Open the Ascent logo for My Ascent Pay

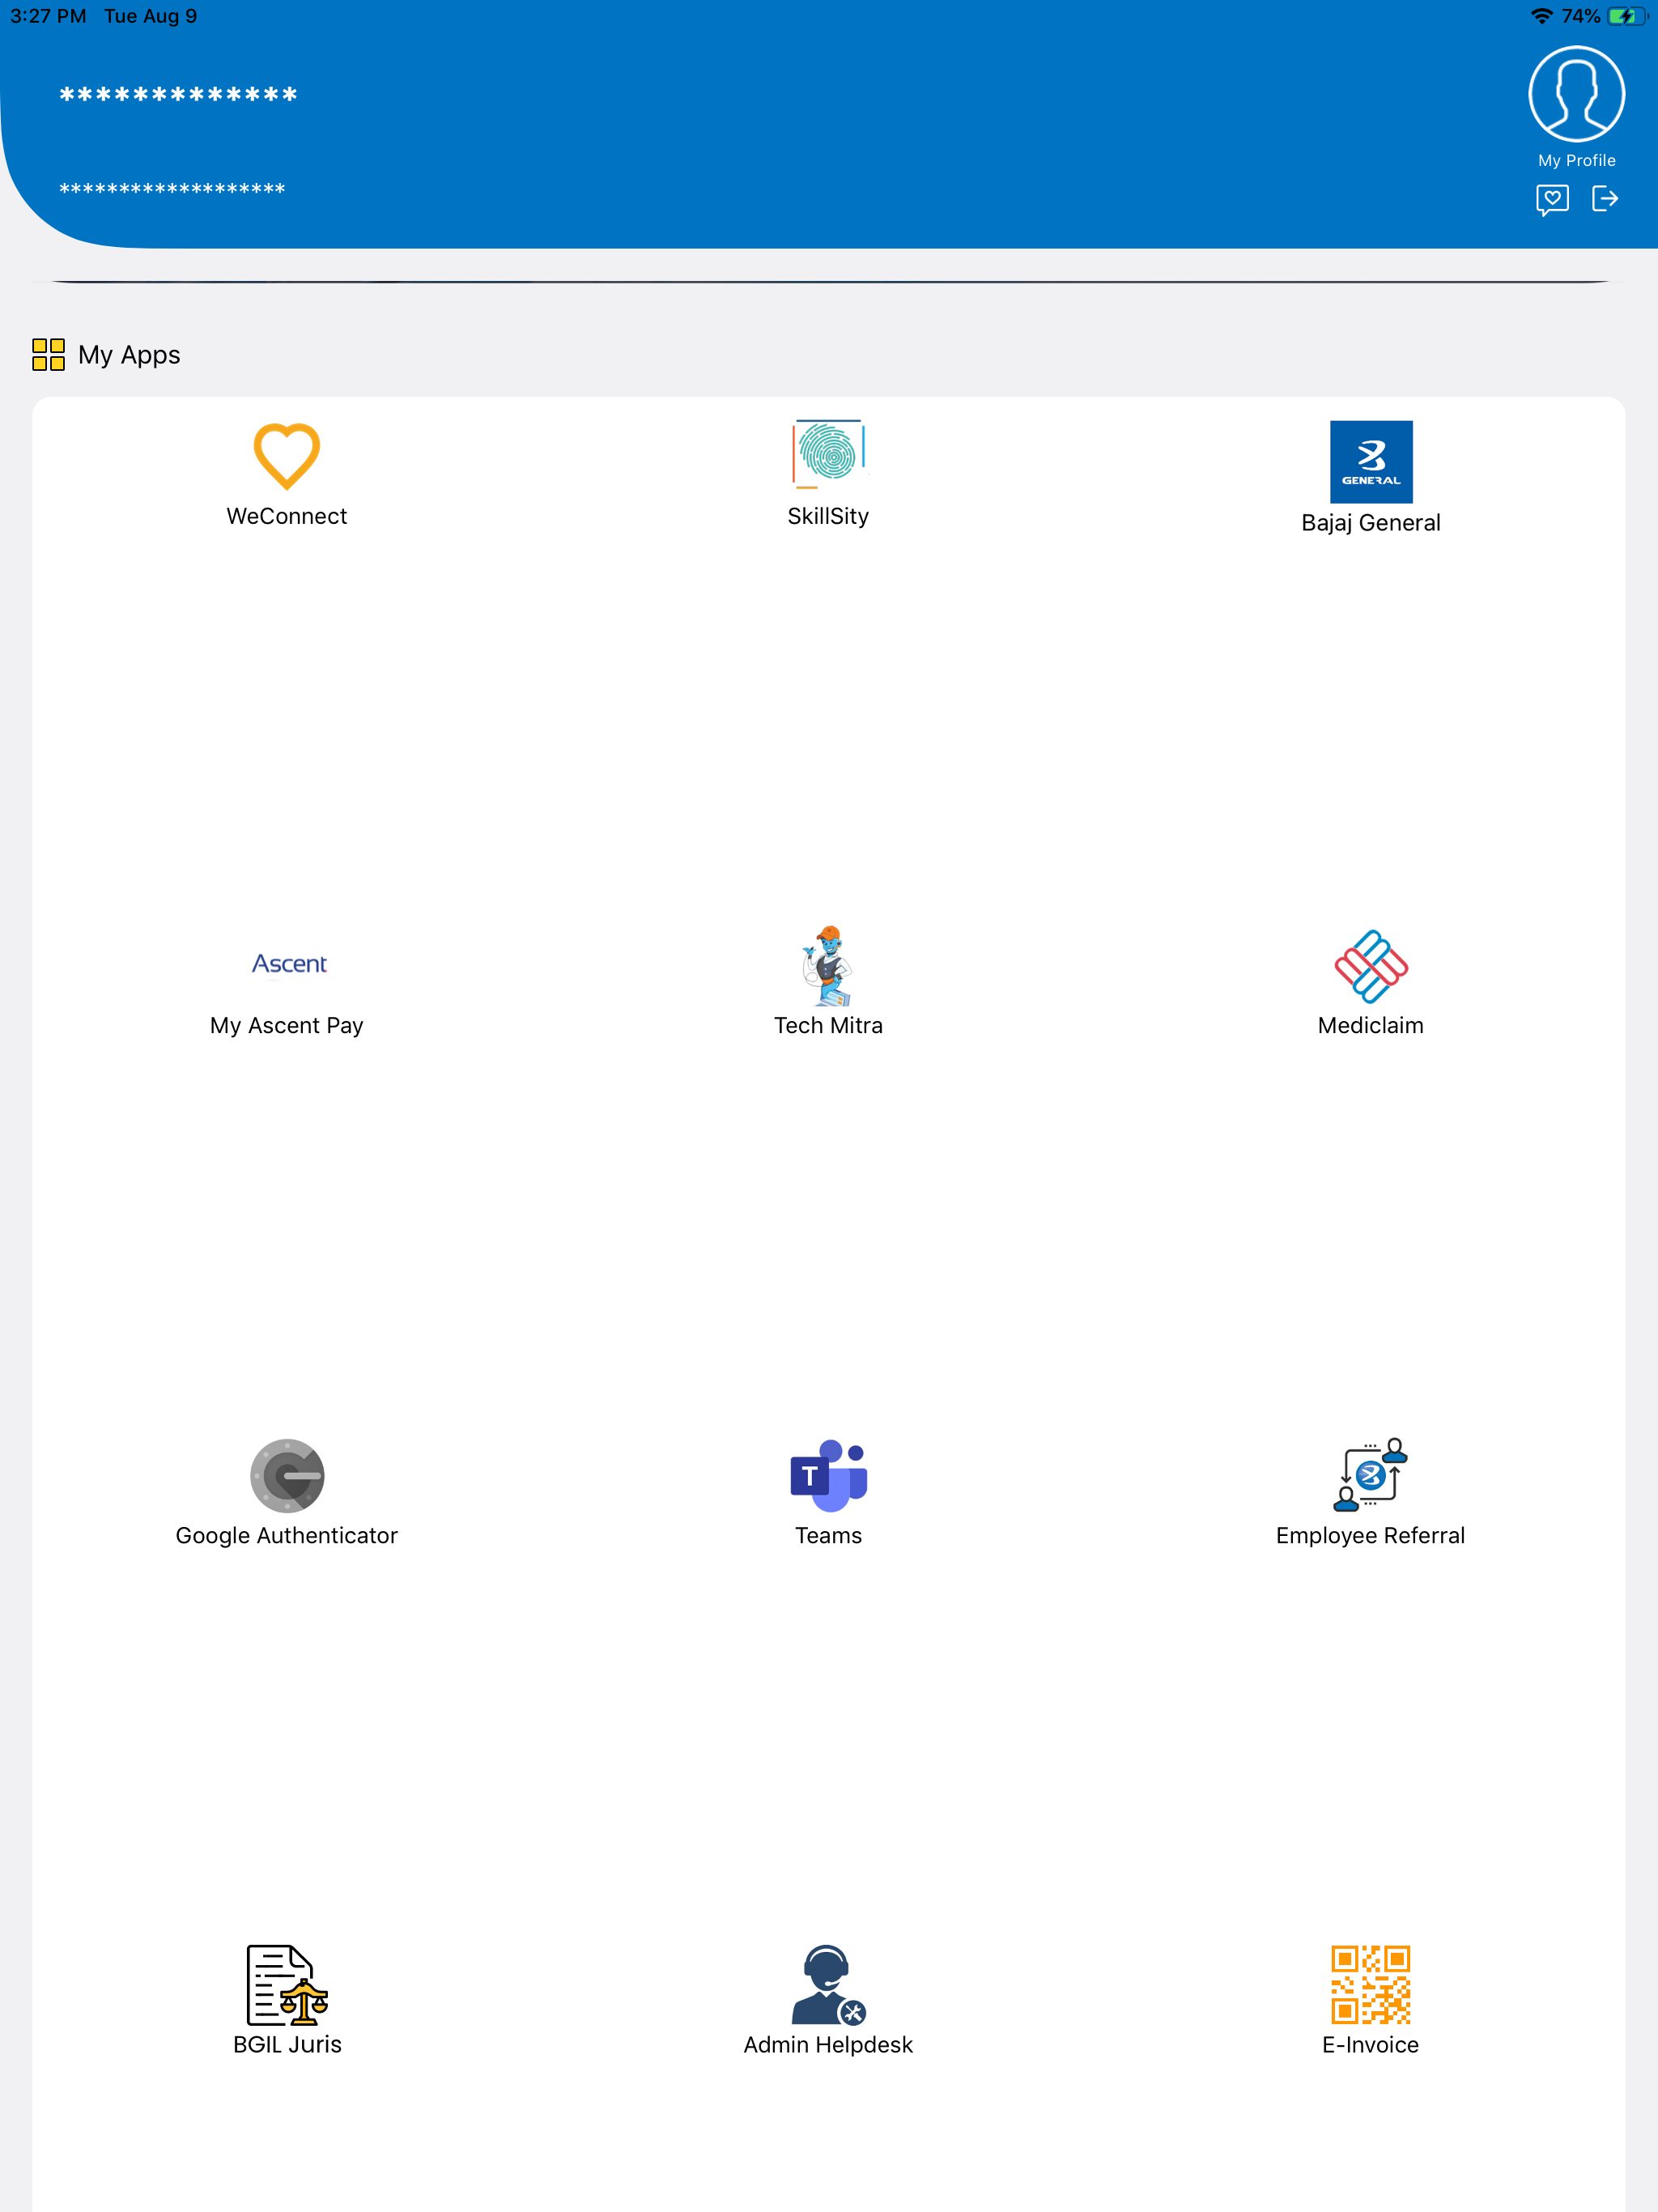(289, 963)
